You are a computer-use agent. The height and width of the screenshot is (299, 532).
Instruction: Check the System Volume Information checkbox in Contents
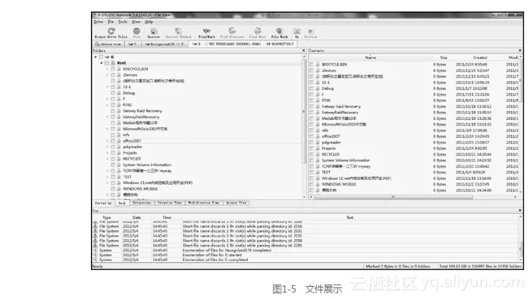311,160
